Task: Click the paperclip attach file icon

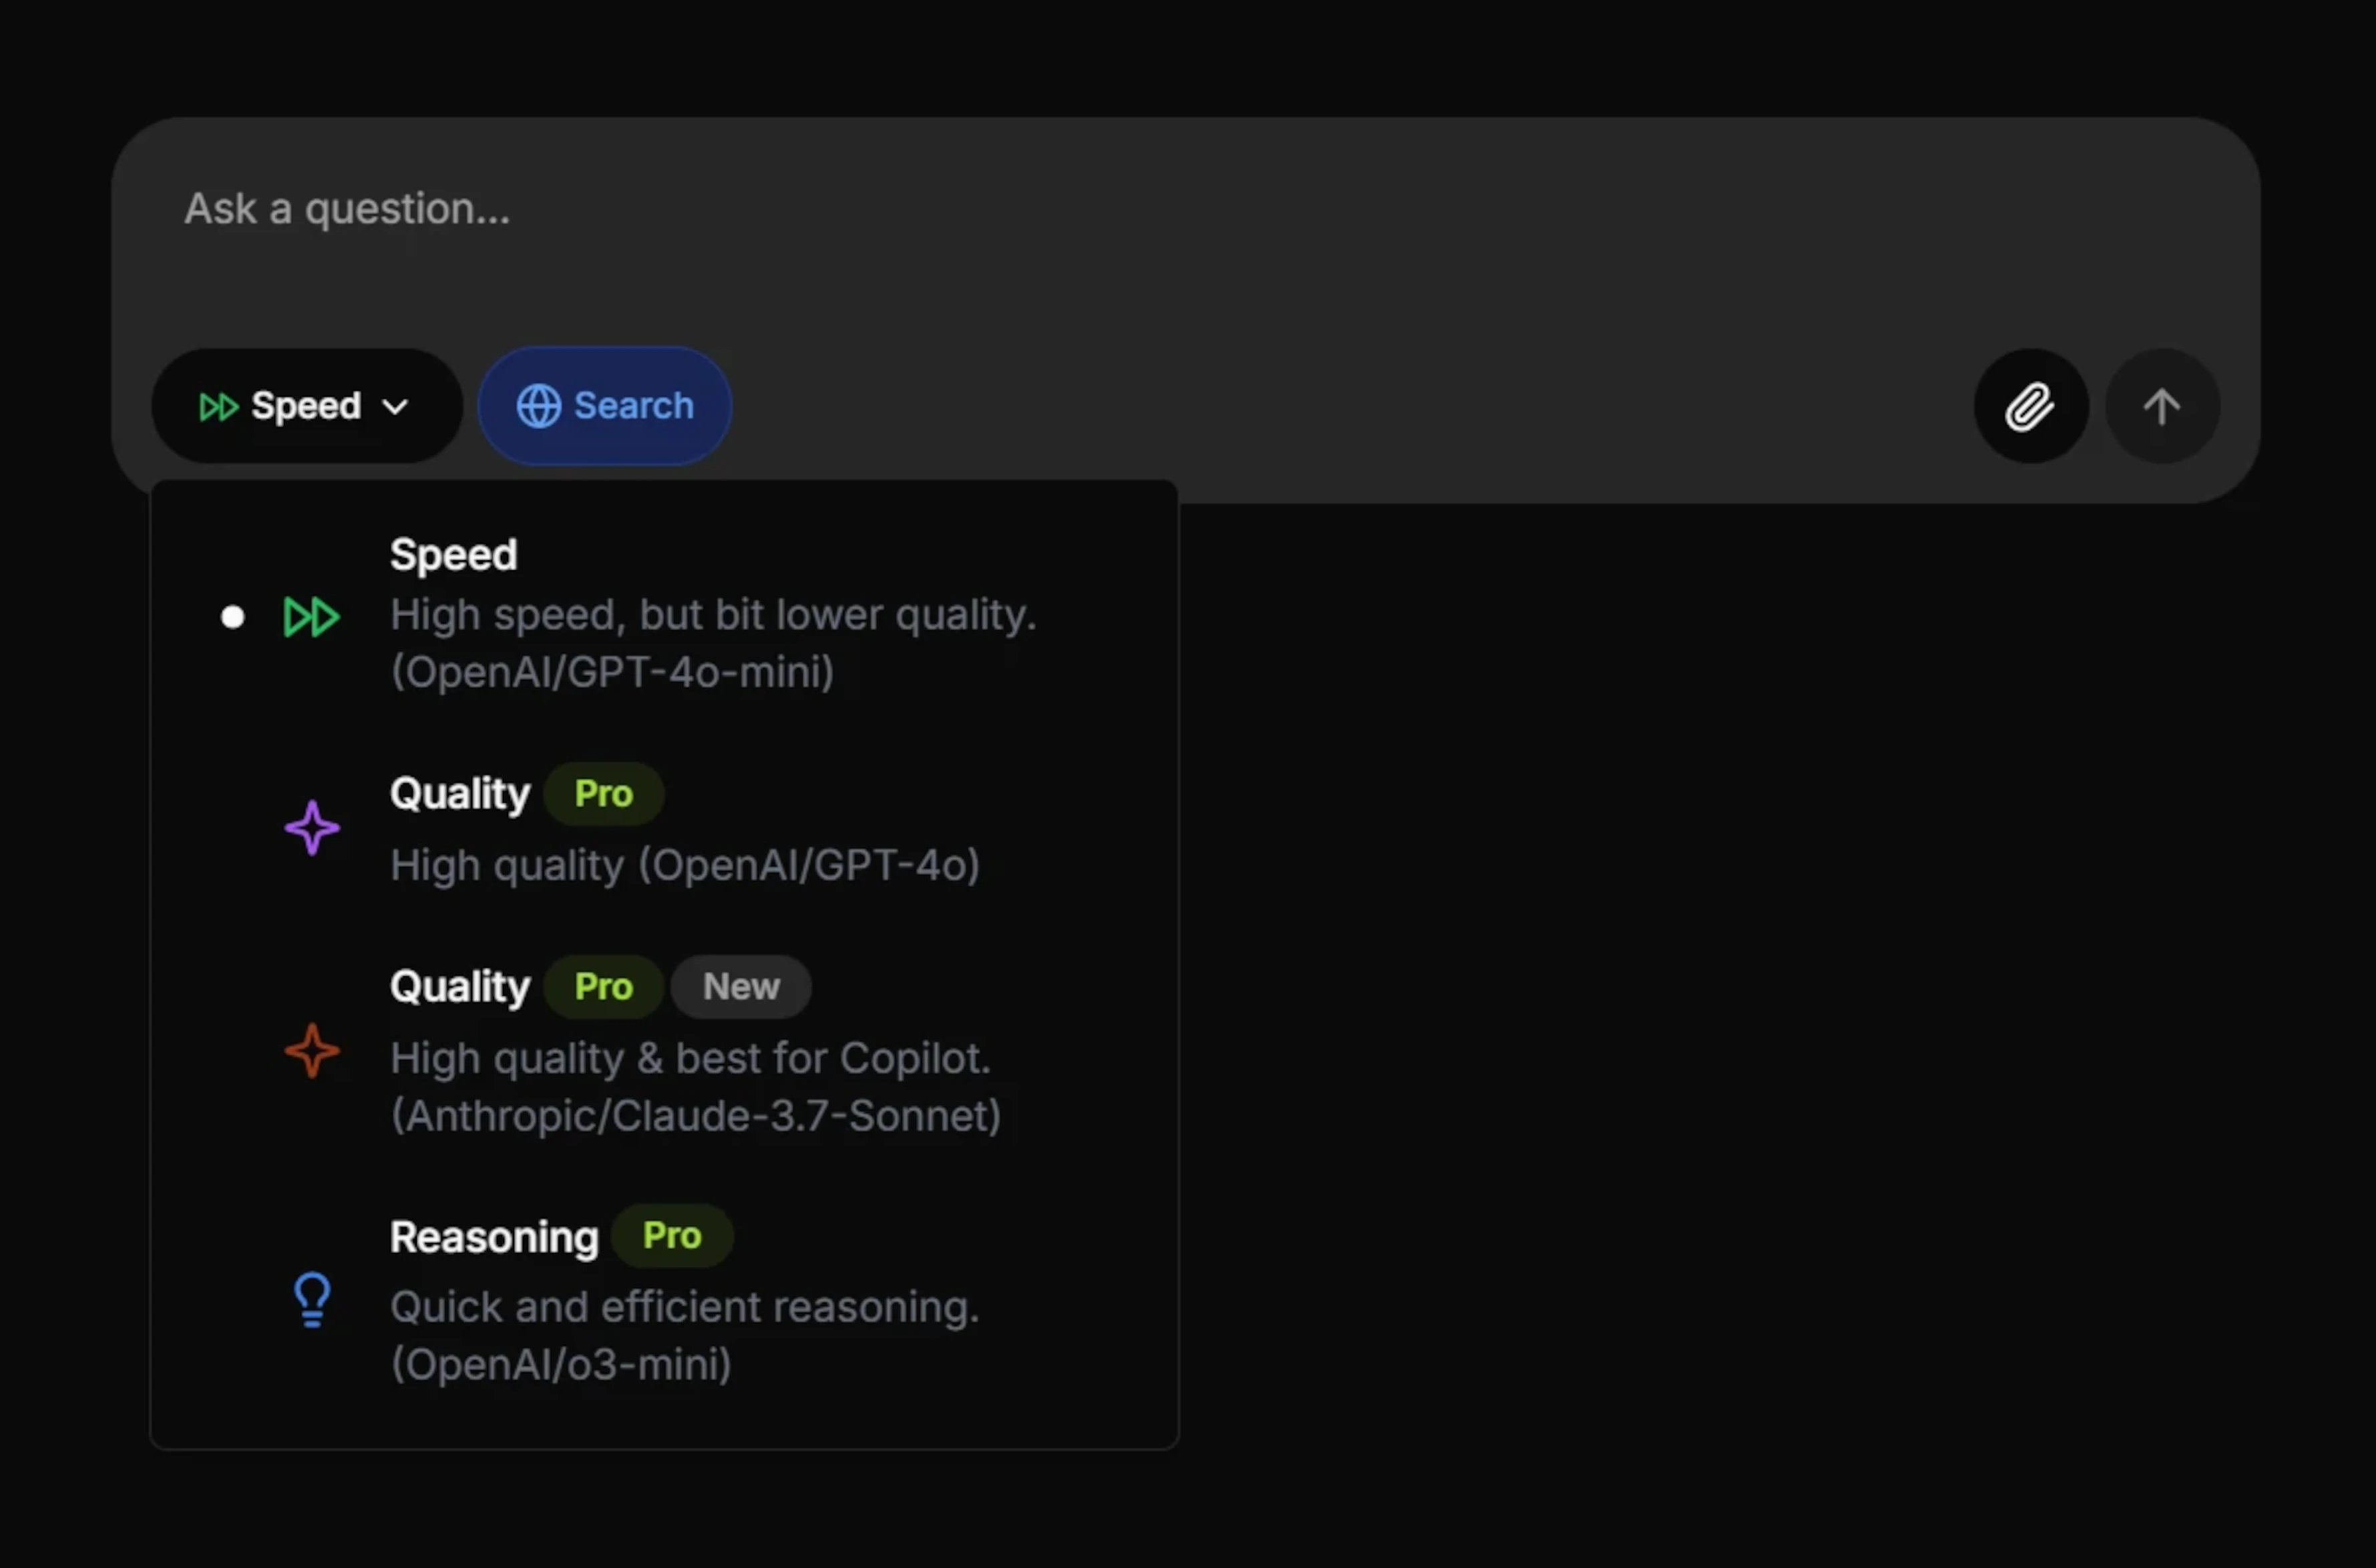Action: (2030, 406)
